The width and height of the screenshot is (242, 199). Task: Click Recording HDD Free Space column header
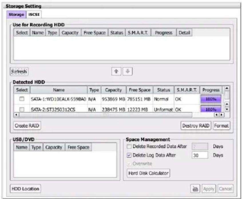[95, 33]
